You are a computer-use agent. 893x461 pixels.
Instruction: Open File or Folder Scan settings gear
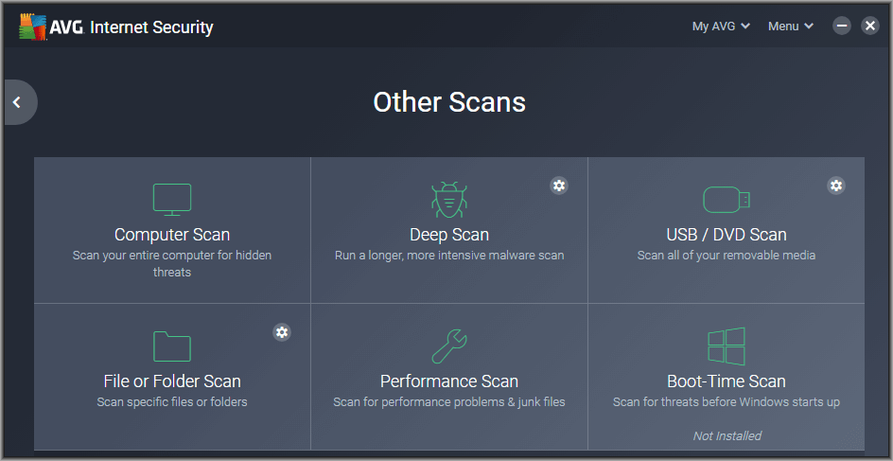coord(282,331)
